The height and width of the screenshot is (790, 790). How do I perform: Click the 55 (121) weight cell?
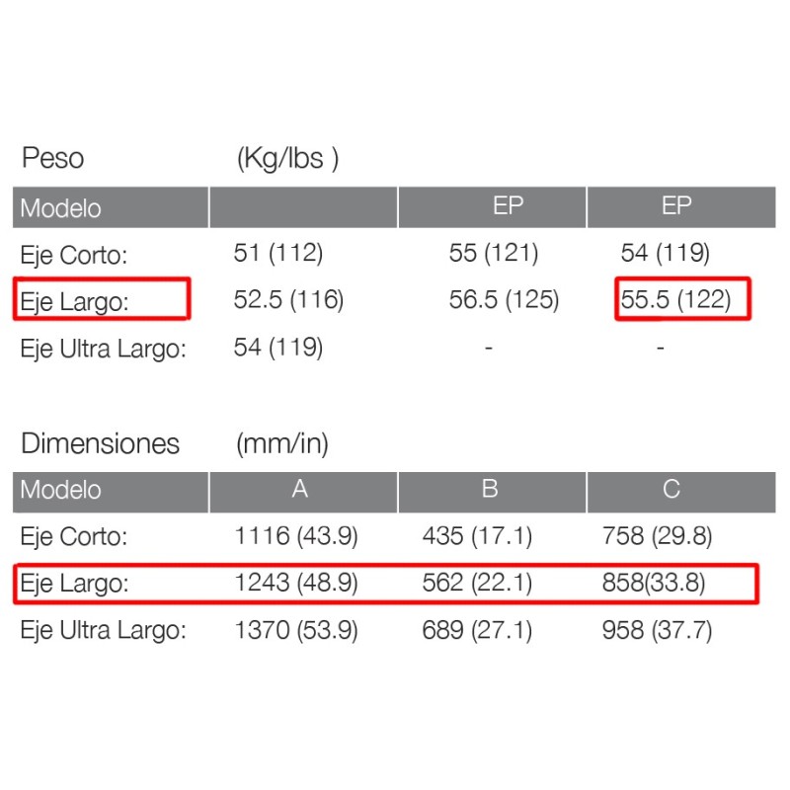tap(494, 254)
